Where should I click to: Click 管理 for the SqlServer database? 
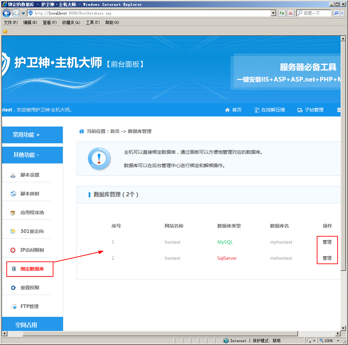(327, 258)
